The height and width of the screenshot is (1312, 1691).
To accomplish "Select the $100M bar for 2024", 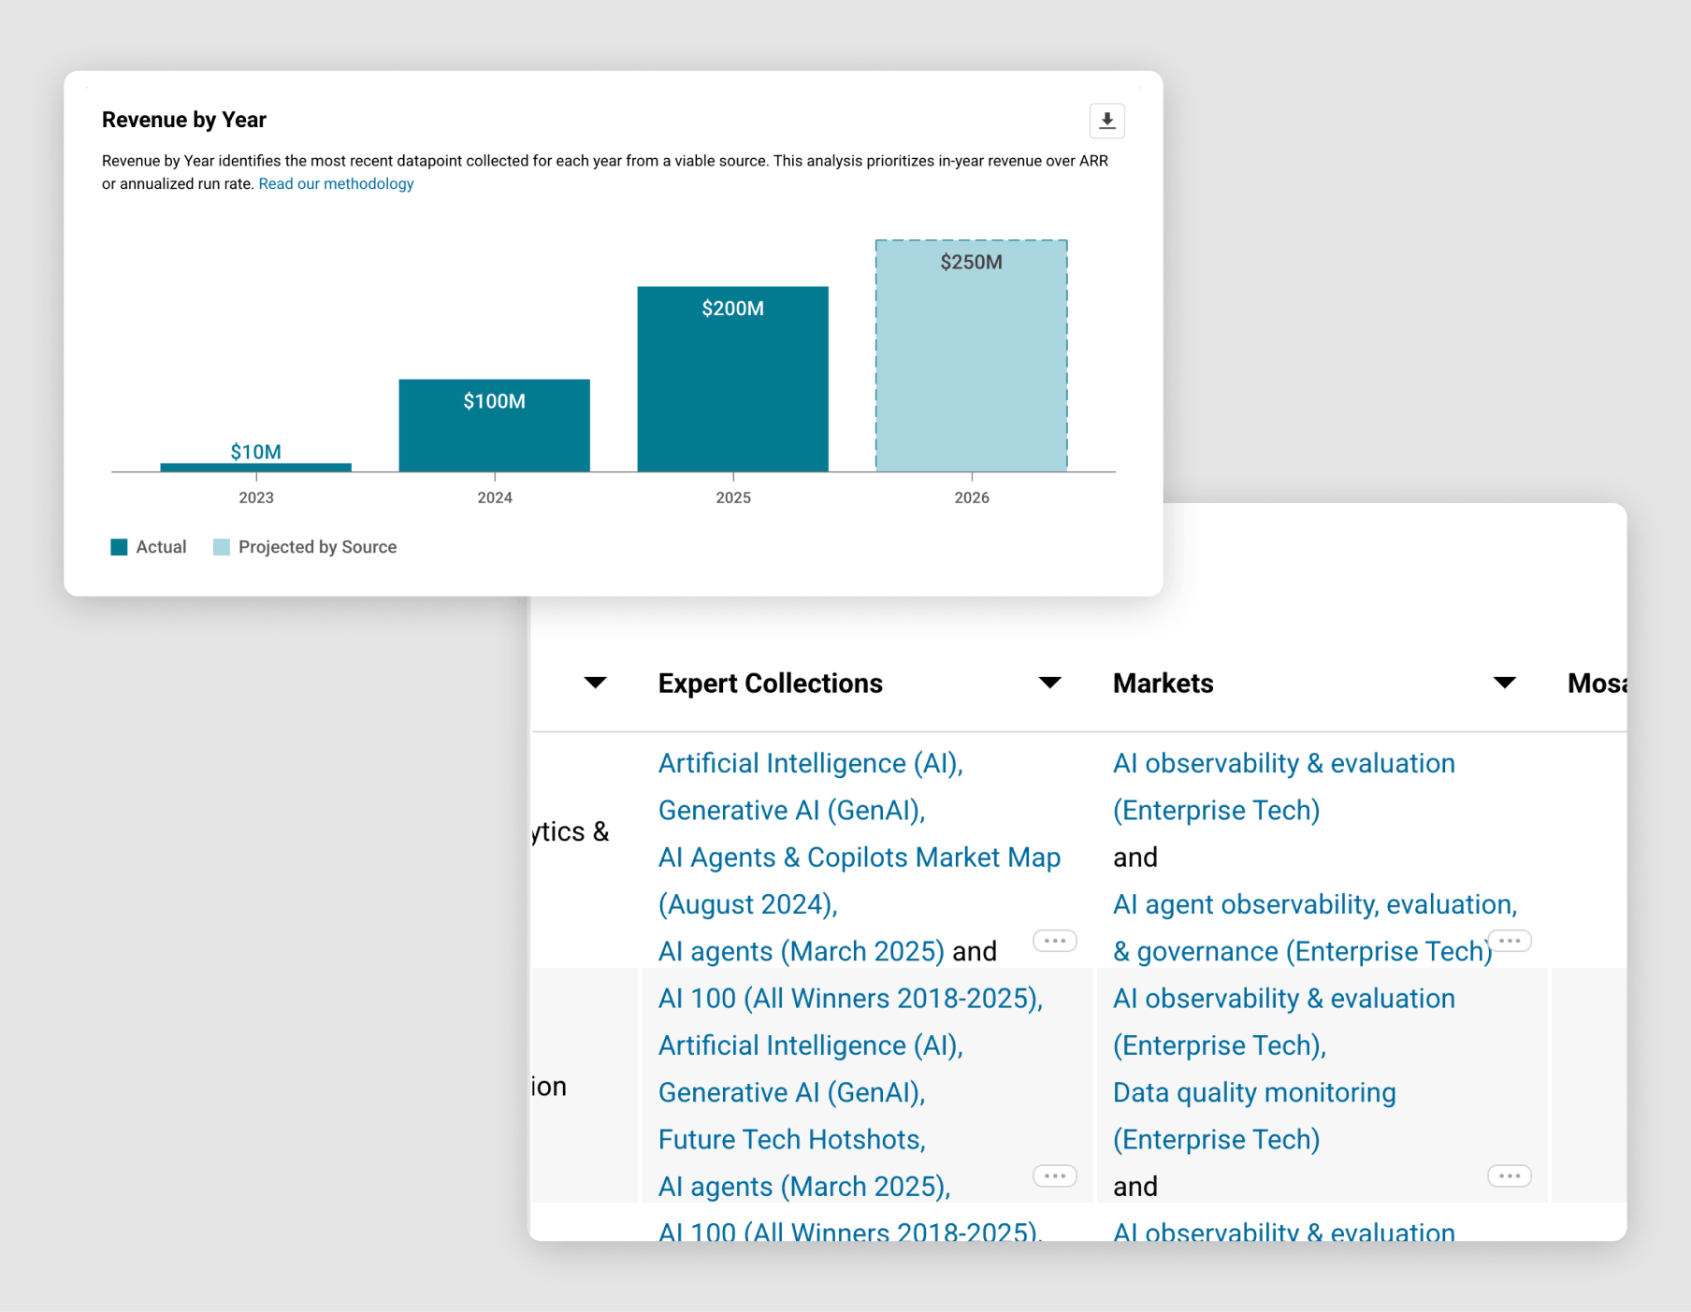I will (494, 425).
